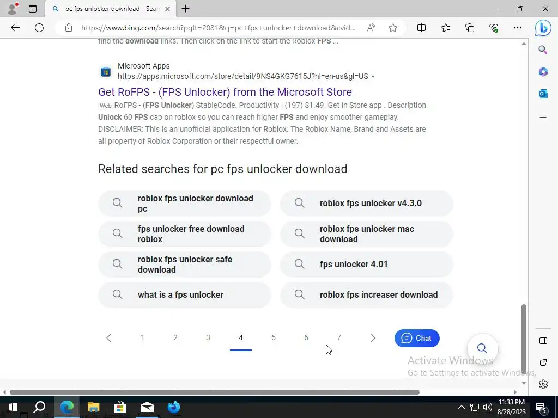
Task: Open network status in tray
Action: tap(475, 407)
